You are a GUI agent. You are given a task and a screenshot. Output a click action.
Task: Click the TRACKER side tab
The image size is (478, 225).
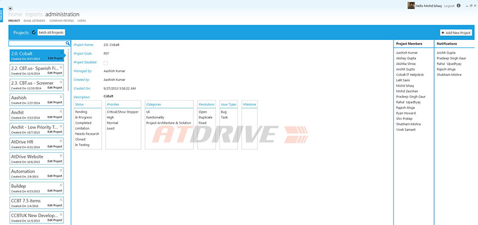1,15
